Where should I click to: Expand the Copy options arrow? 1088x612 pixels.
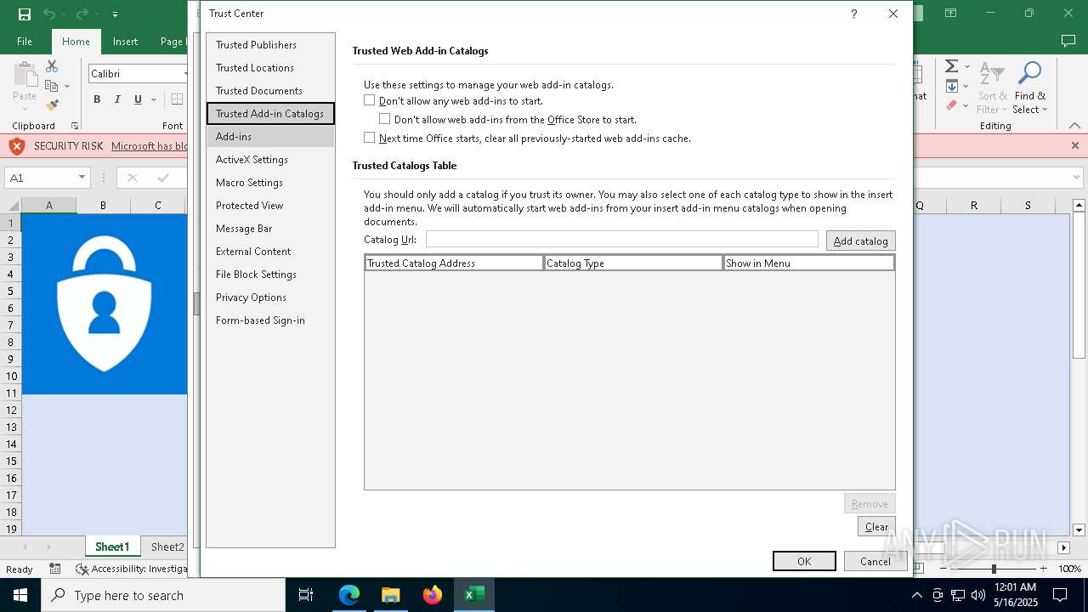coord(67,87)
